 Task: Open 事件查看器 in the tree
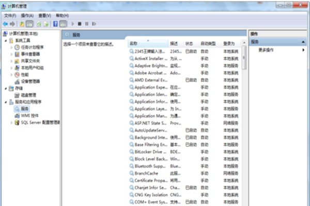[x=30, y=54]
